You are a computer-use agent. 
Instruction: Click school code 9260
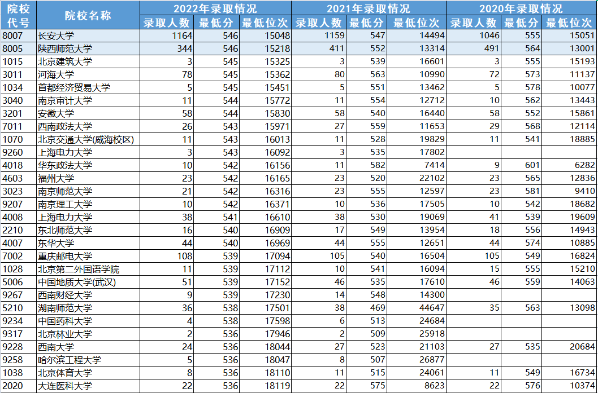pyautogui.click(x=18, y=153)
